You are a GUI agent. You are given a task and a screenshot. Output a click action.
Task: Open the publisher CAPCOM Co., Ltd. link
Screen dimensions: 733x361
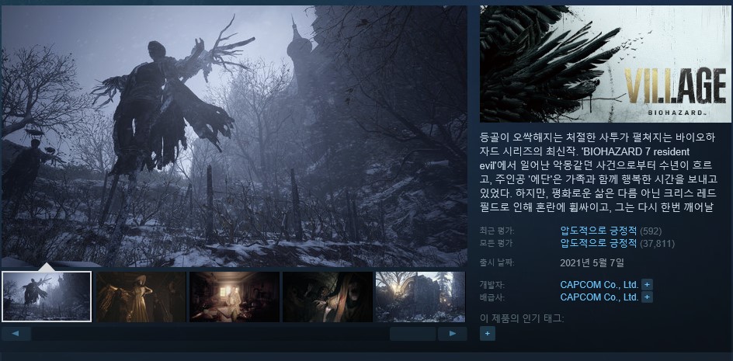[x=599, y=297]
